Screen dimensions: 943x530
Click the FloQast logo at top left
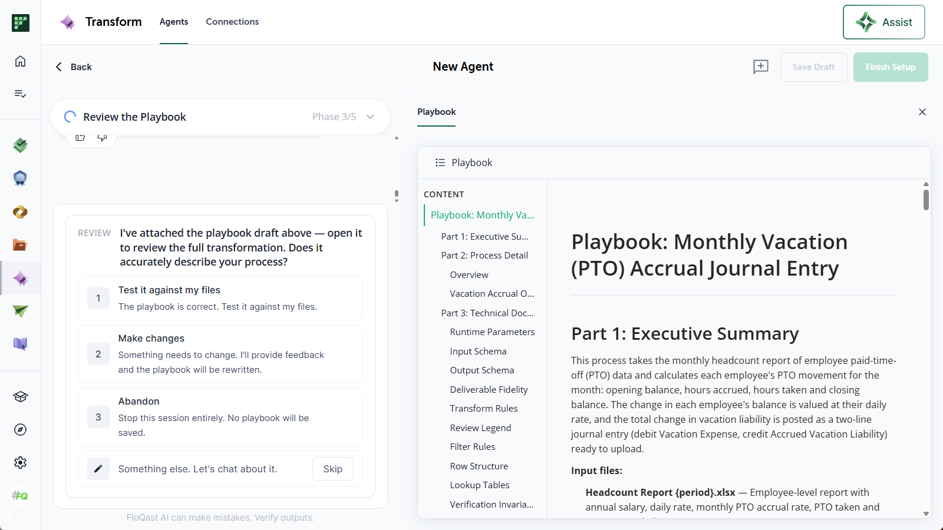point(20,23)
